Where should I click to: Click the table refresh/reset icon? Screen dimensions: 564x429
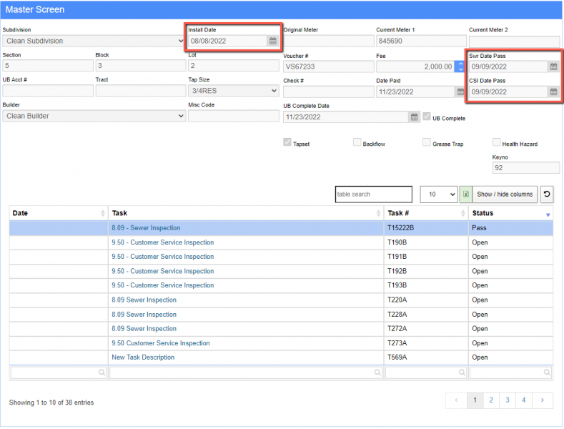point(546,194)
